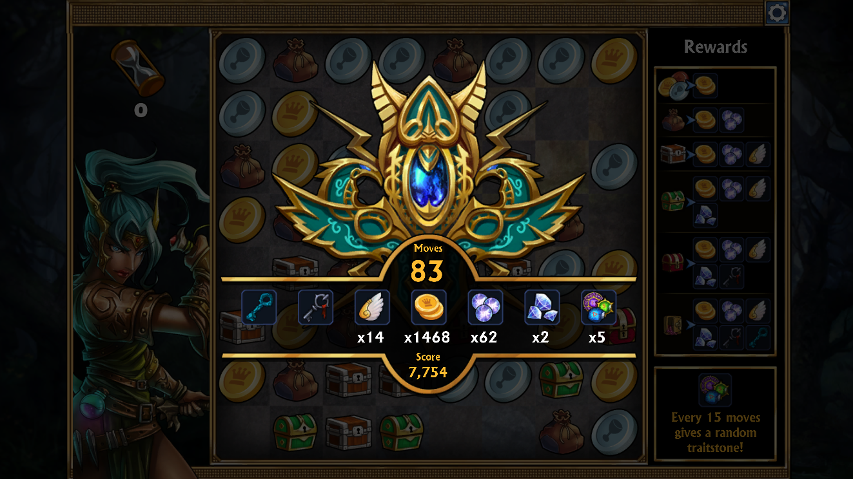The width and height of the screenshot is (853, 479).
Task: Select the blue key reward icon
Action: [259, 307]
